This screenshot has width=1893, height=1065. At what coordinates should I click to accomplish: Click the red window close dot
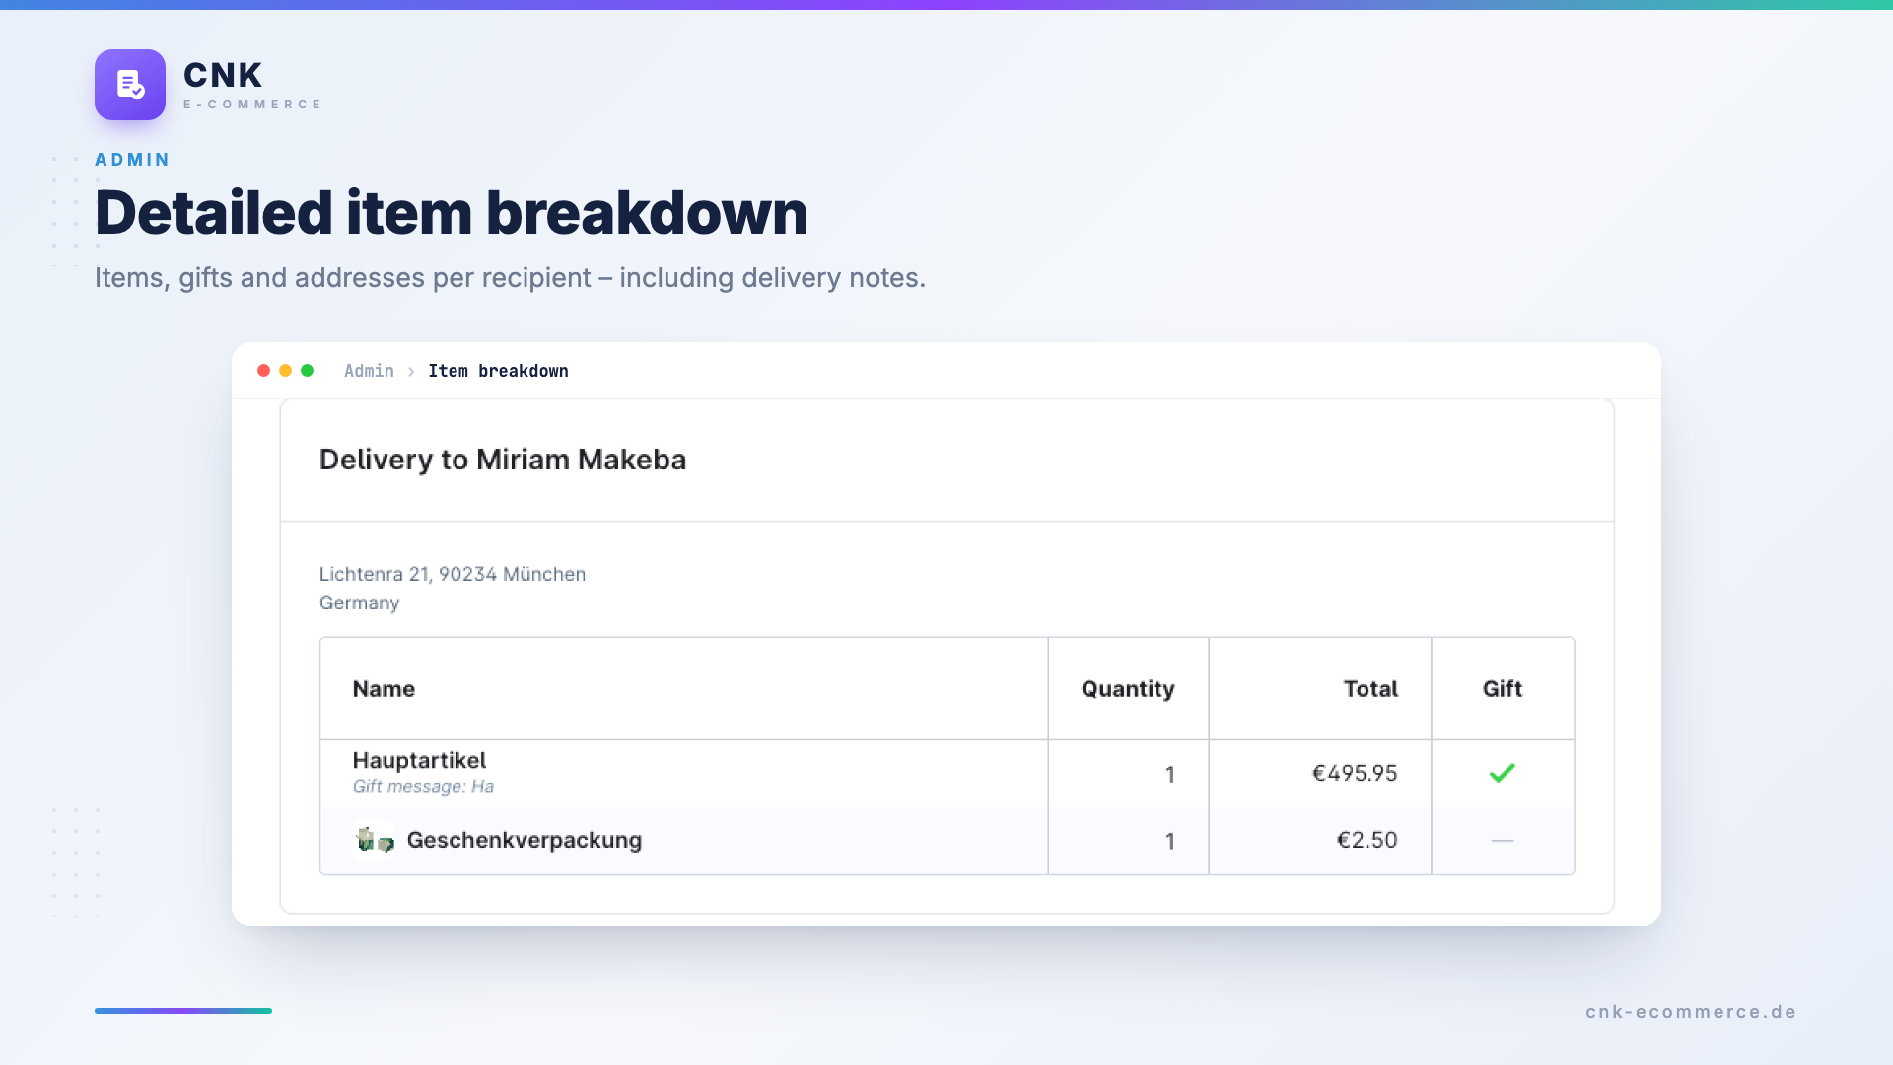263,371
